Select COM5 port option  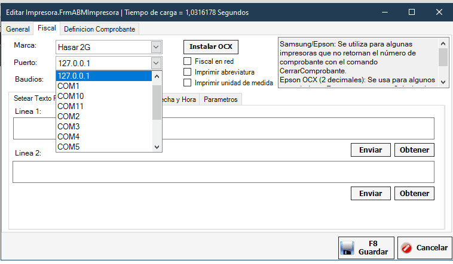104,147
